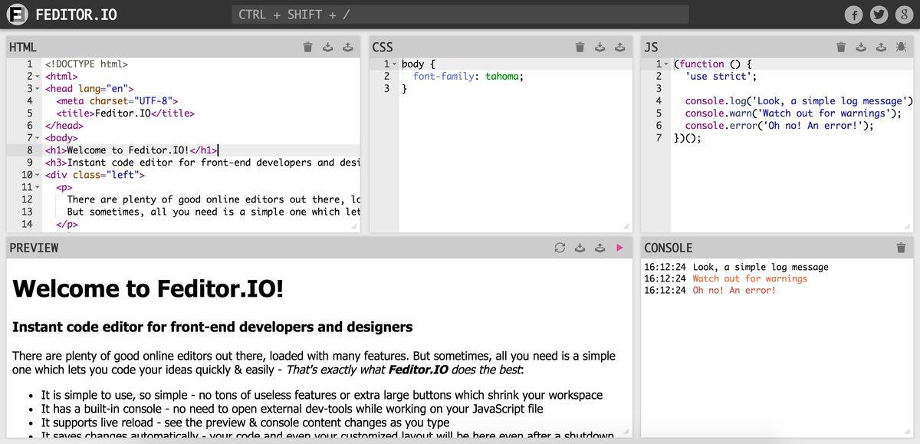Refresh the preview with the reload icon

[560, 248]
